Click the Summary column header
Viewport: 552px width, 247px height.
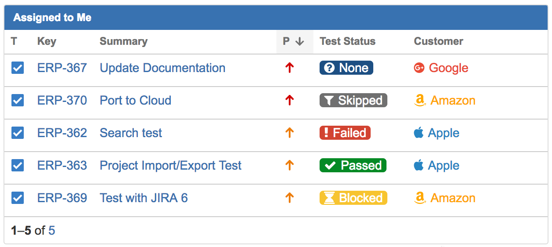[x=123, y=41]
